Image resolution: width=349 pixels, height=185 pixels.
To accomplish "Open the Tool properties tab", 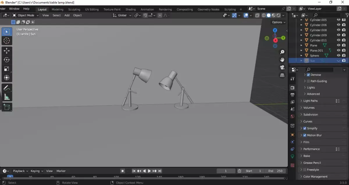I will coord(293,79).
